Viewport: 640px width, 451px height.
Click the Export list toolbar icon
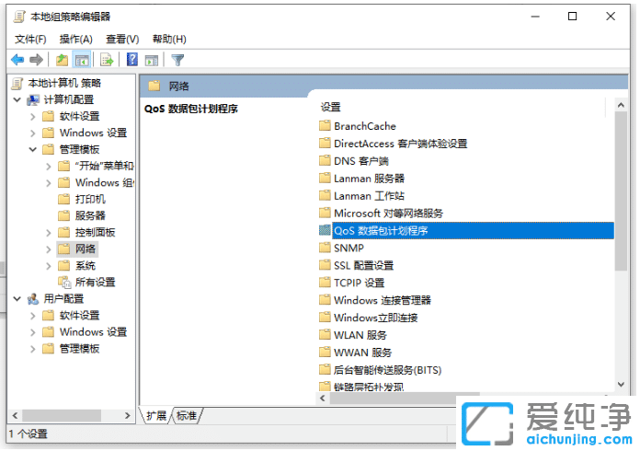point(107,60)
